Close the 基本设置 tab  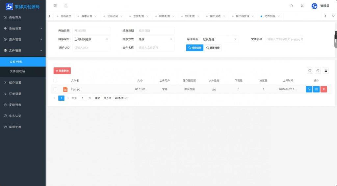click(x=96, y=16)
